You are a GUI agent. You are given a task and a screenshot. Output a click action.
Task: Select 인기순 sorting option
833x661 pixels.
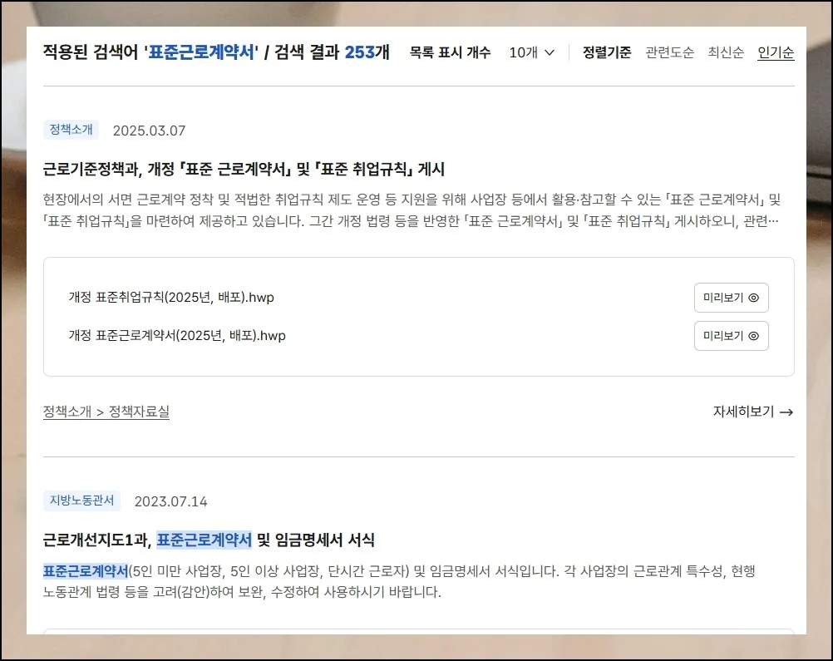pyautogui.click(x=775, y=52)
